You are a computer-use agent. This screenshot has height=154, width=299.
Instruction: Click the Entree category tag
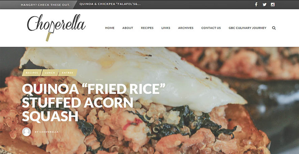coord(67,72)
